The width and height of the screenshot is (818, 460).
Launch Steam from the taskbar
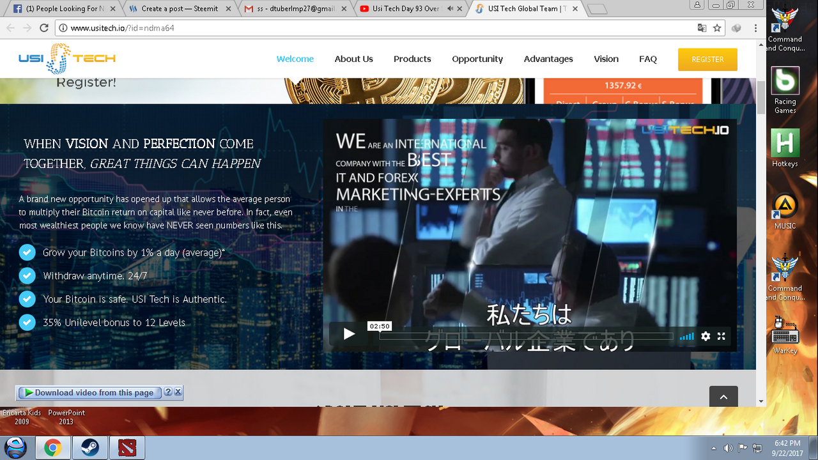click(89, 448)
